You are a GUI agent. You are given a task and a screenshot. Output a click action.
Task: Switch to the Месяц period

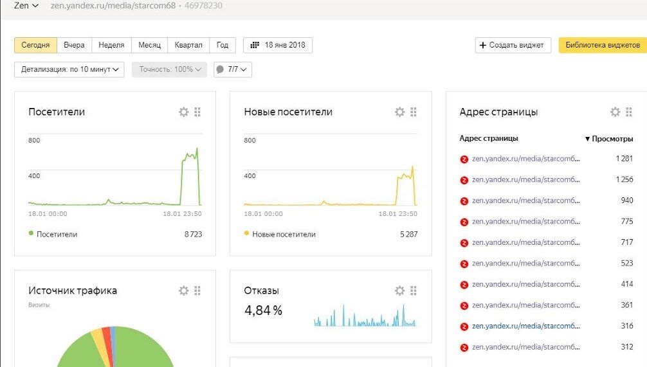tap(149, 45)
